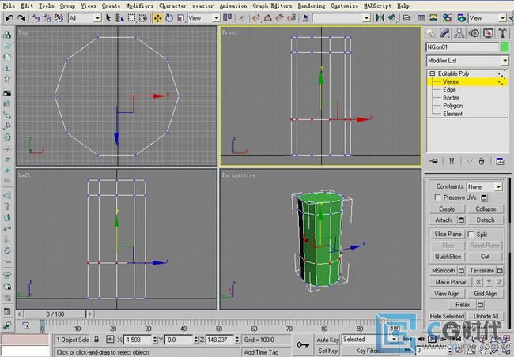Viewport: 514px width, 357px height.
Task: Open Curve Editor from toolbar
Action: (x=421, y=18)
